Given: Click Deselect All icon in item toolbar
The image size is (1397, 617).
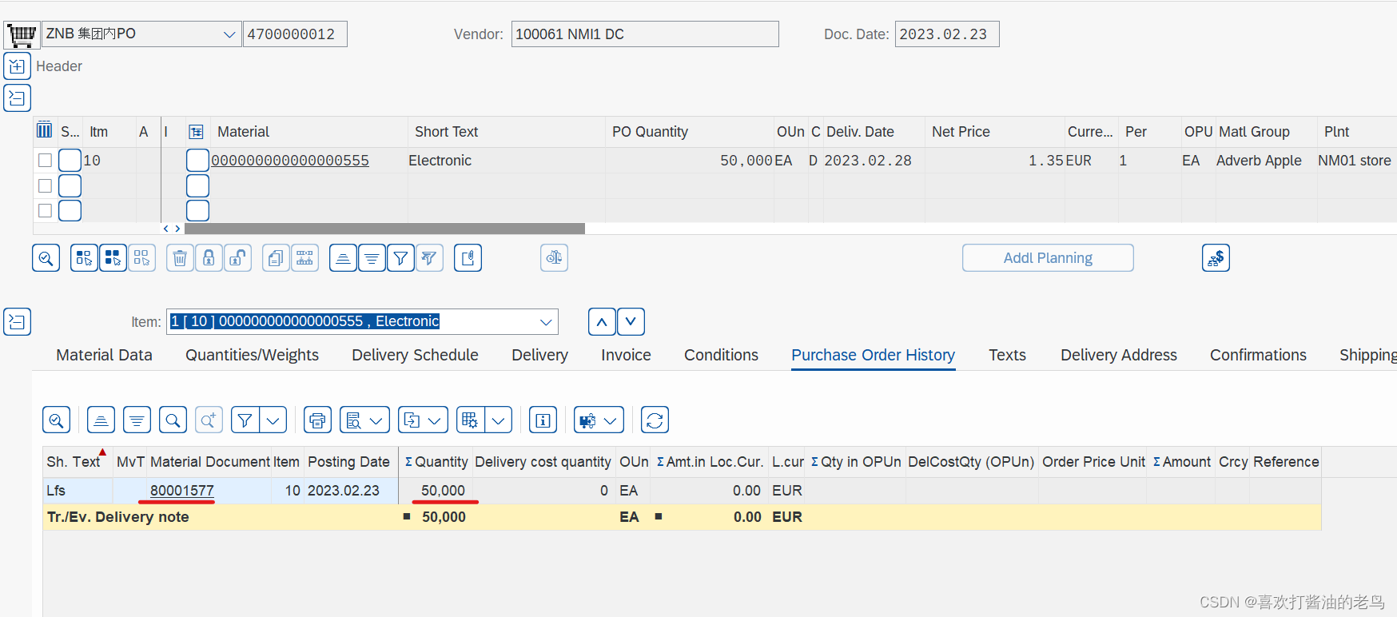Looking at the screenshot, I should 141,258.
